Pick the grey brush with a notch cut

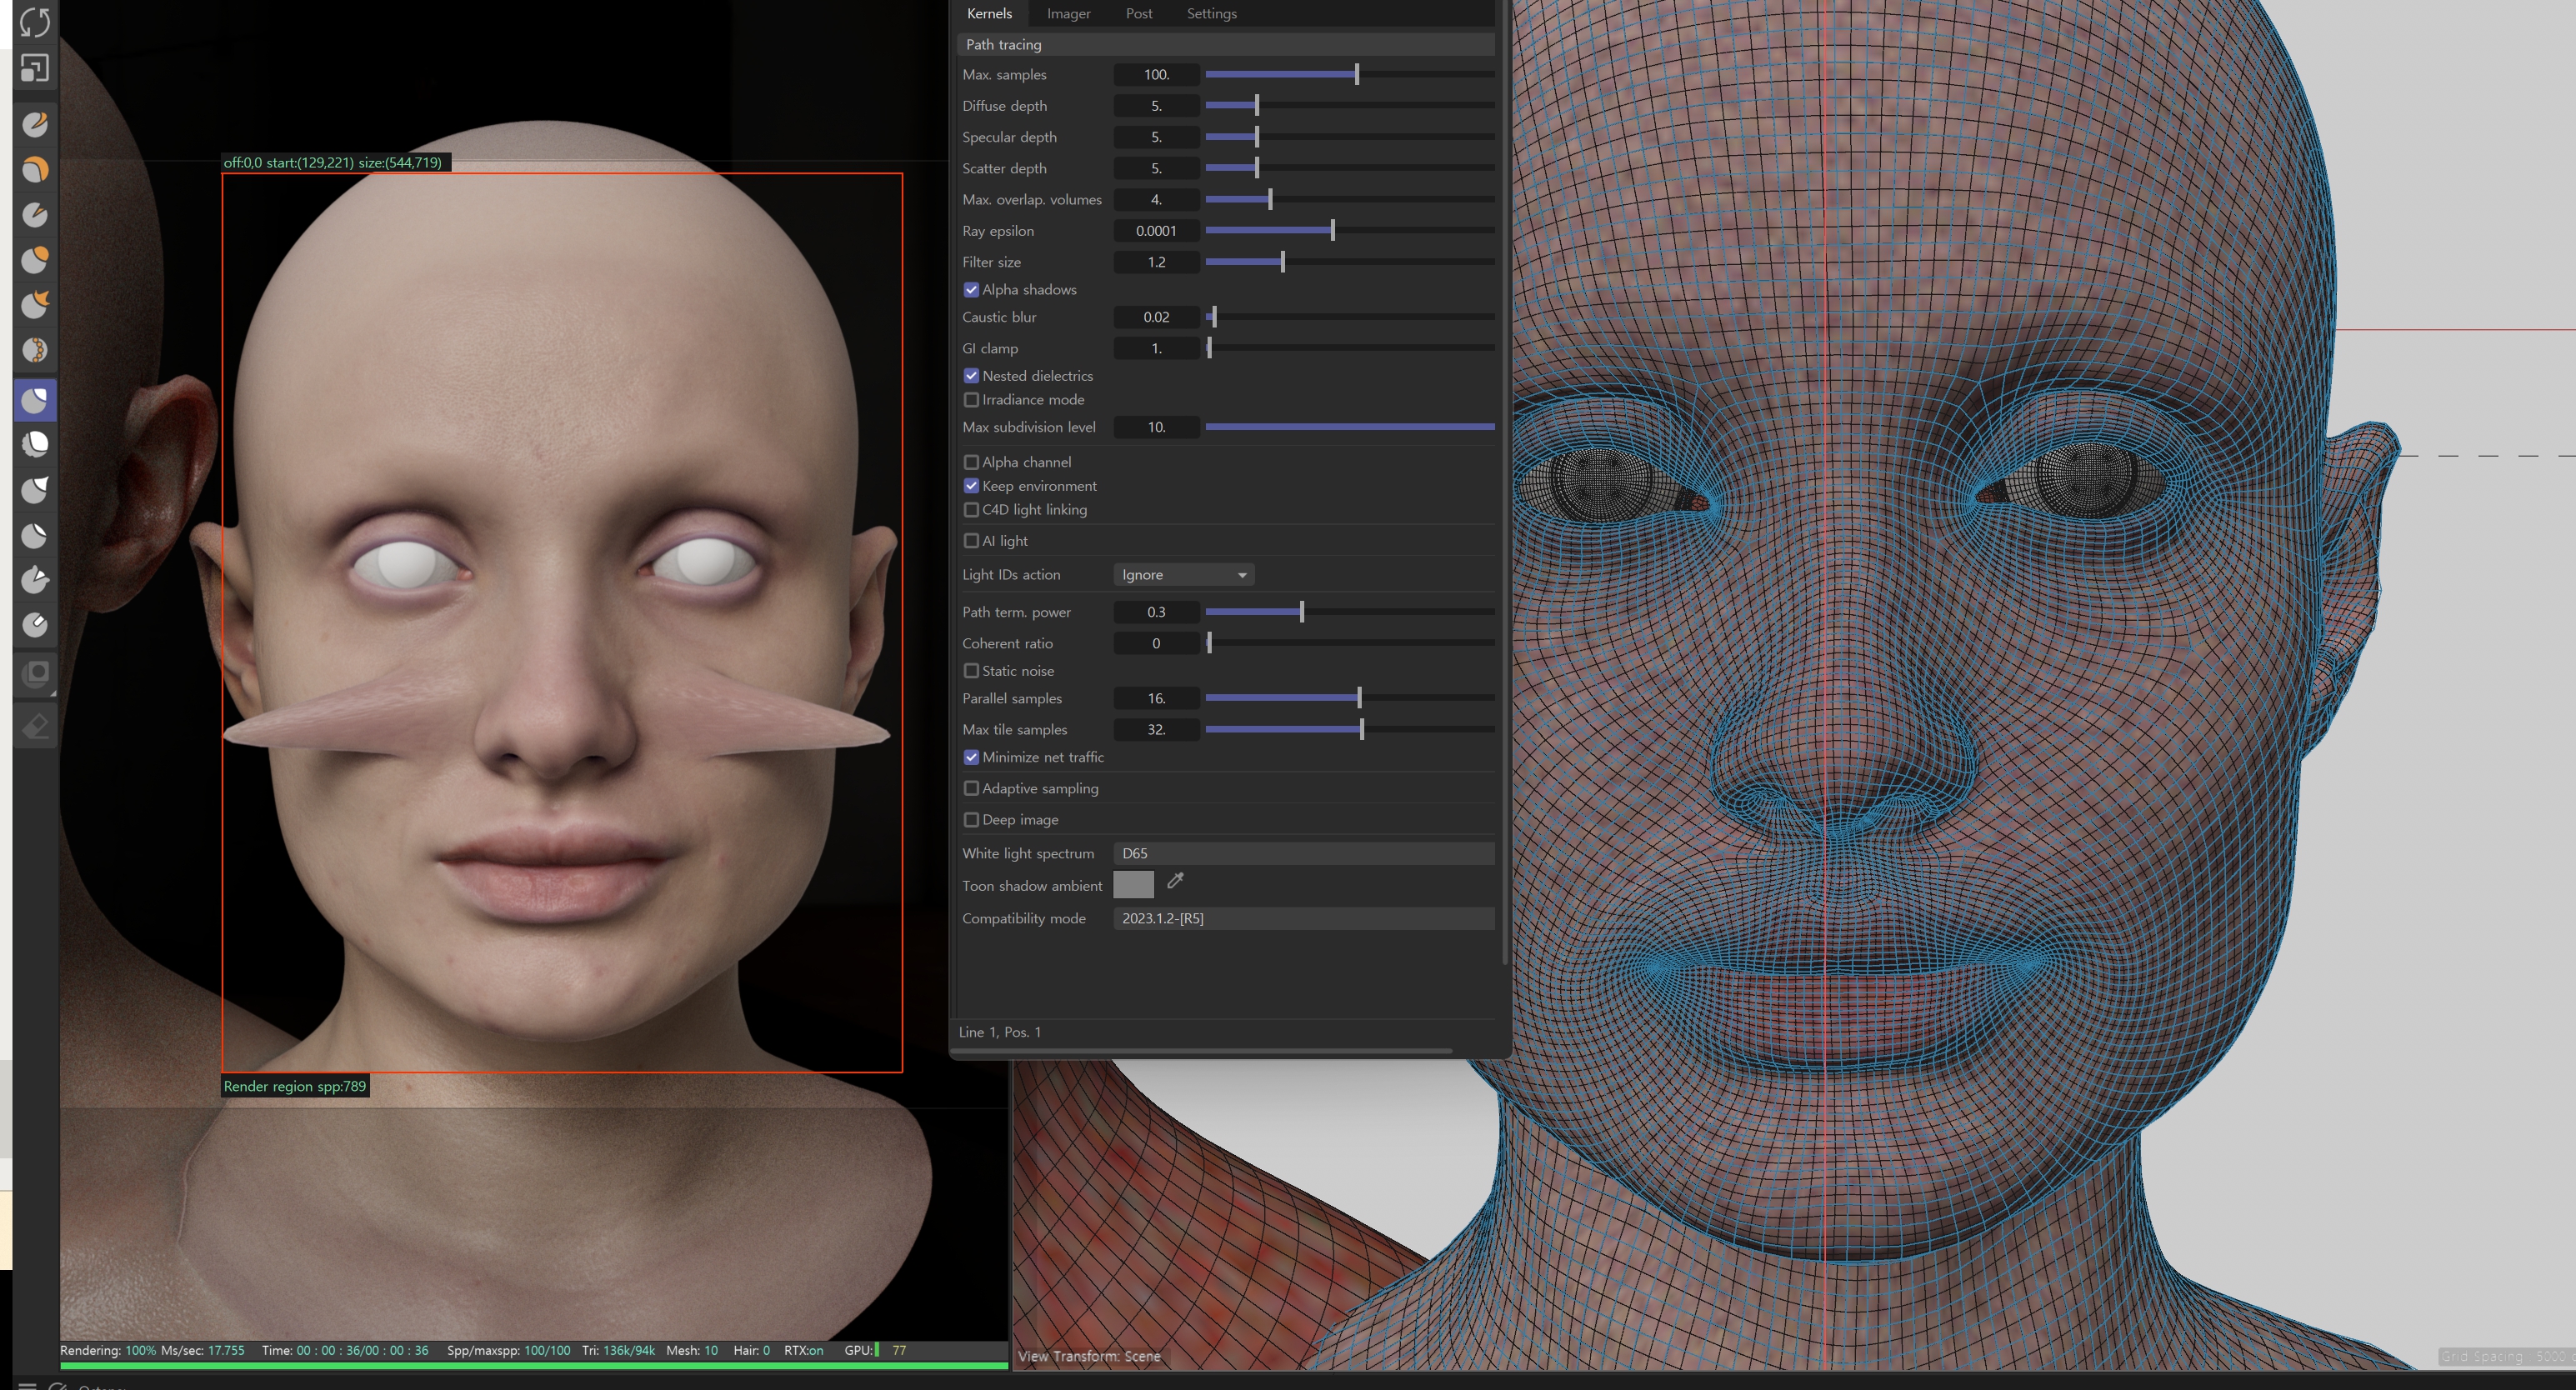(x=35, y=214)
